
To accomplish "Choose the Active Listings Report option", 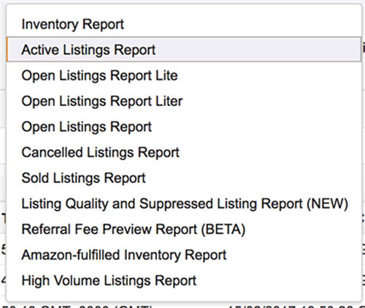I will tap(184, 49).
